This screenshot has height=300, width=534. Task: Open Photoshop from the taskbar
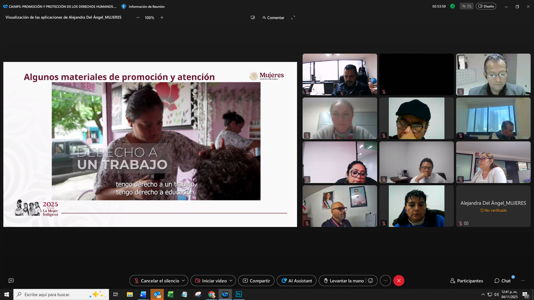tap(239, 294)
